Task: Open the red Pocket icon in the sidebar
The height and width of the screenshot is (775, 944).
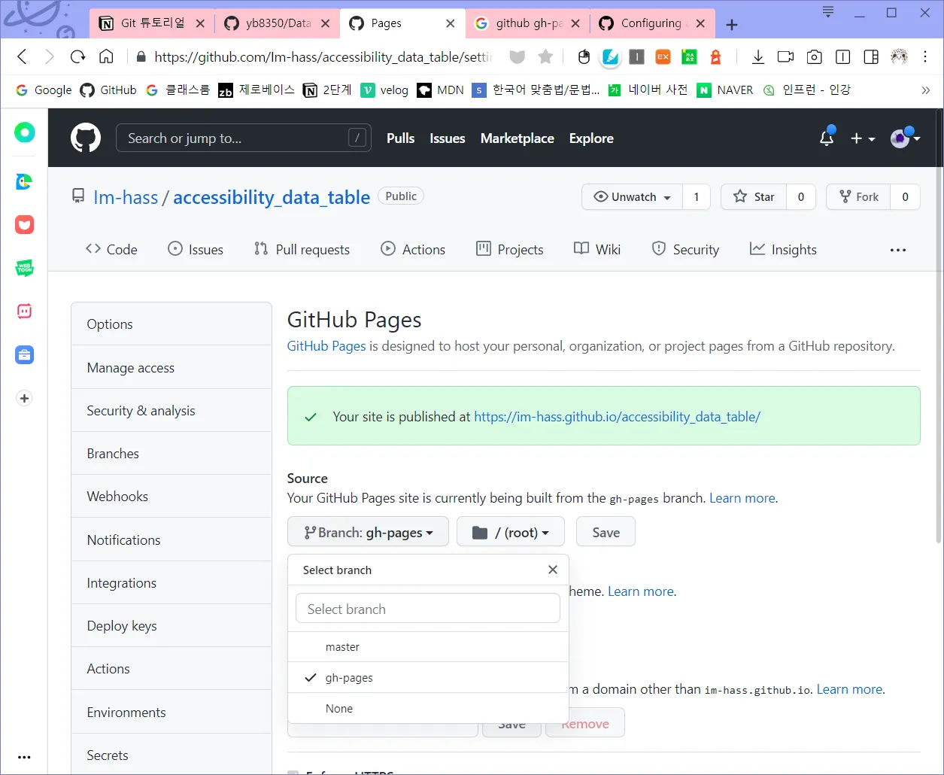Action: pos(25,224)
